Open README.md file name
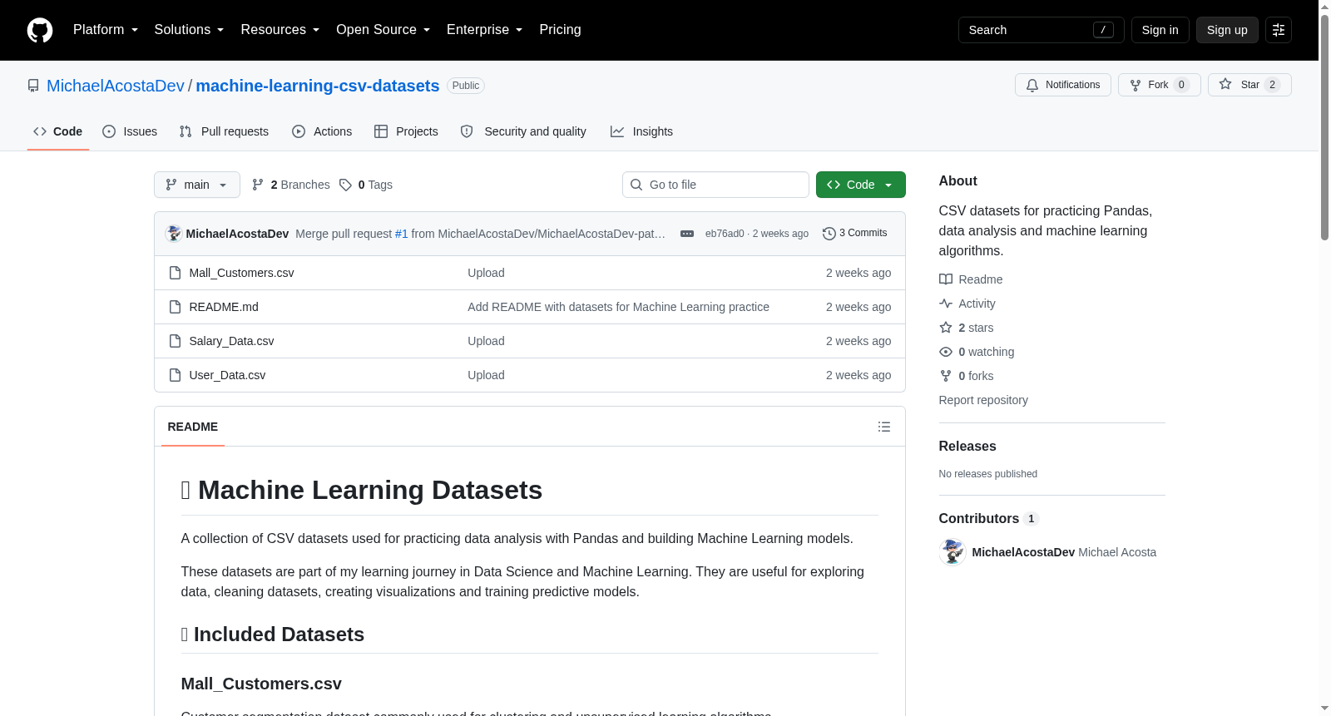Viewport: 1331px width, 716px height. [x=224, y=307]
